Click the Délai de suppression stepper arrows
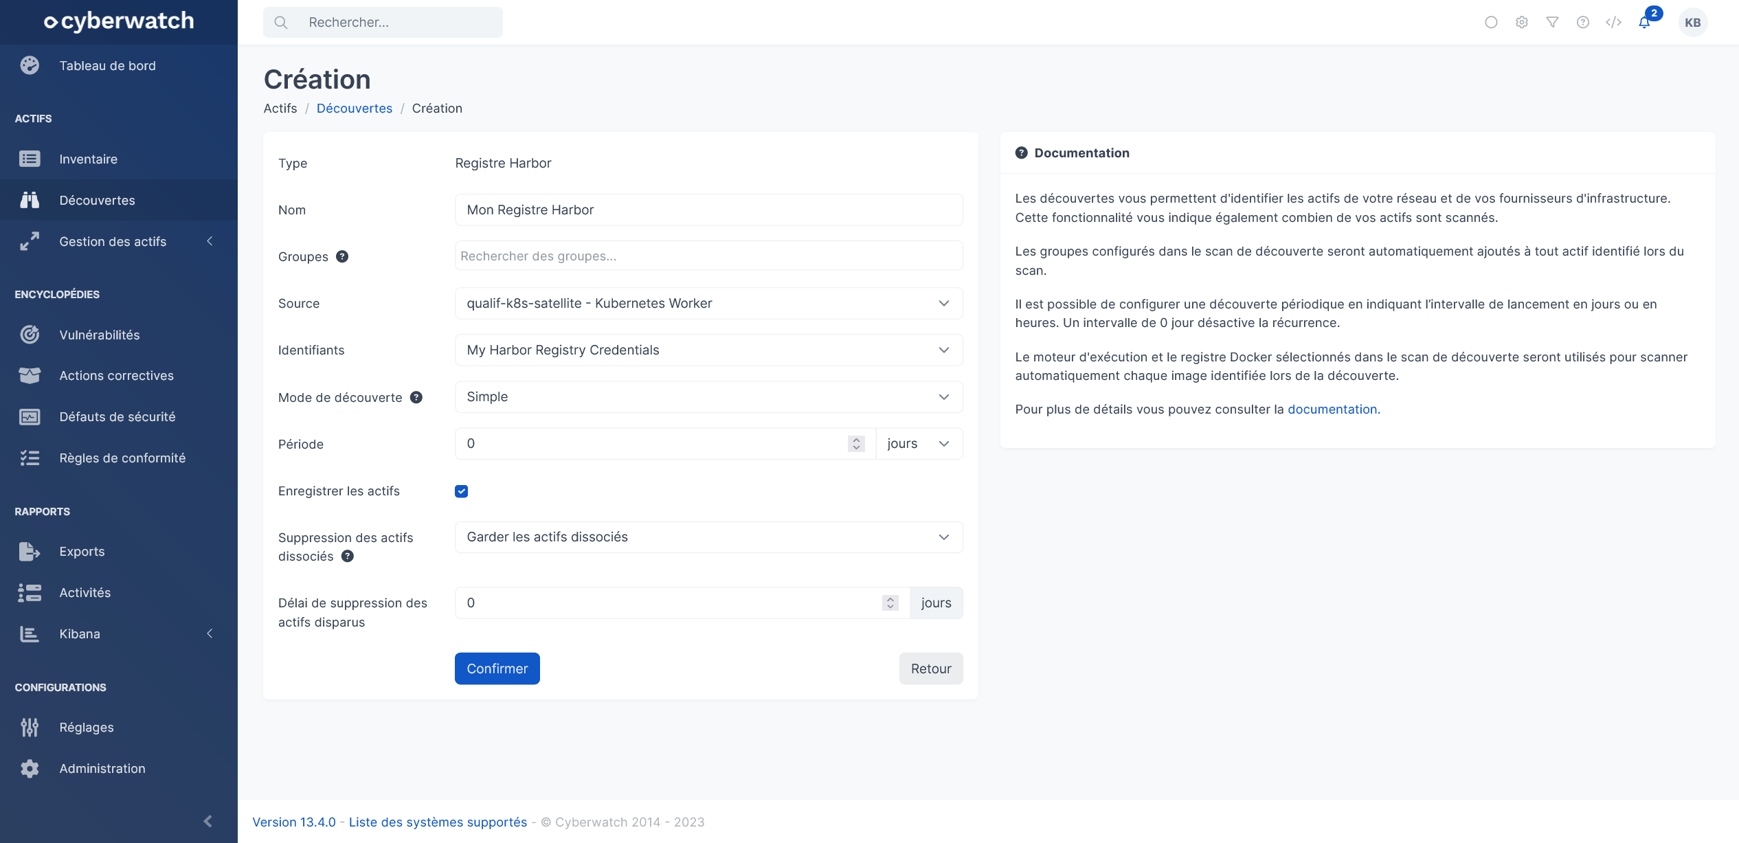1739x843 pixels. [890, 603]
